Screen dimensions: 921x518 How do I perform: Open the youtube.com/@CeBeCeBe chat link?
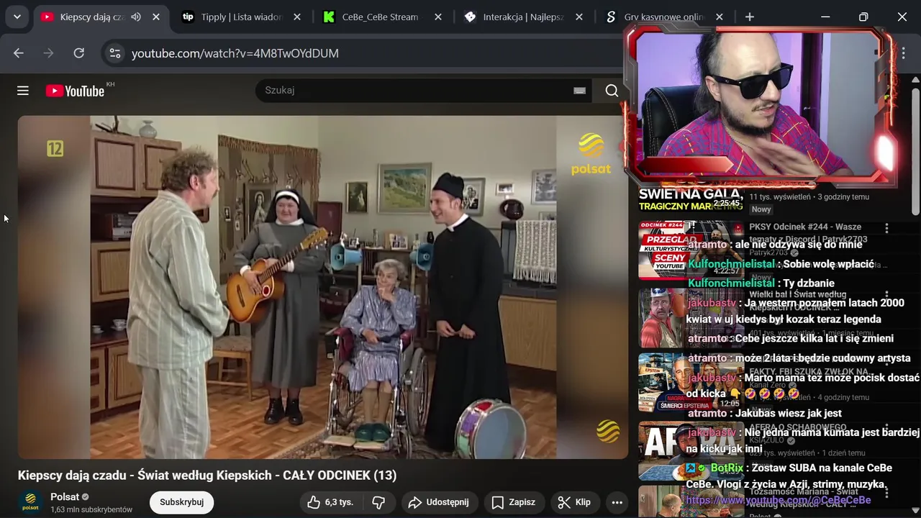778,500
